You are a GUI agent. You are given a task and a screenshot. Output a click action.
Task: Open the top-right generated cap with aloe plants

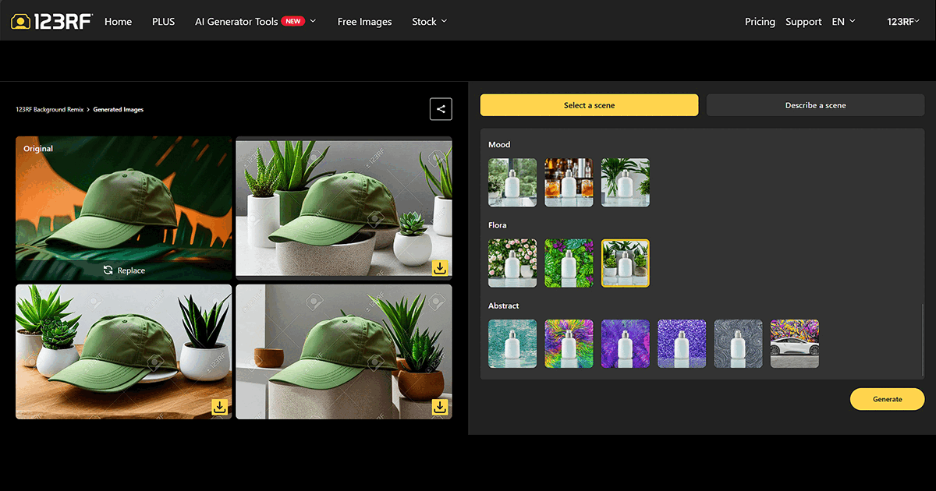(x=344, y=207)
